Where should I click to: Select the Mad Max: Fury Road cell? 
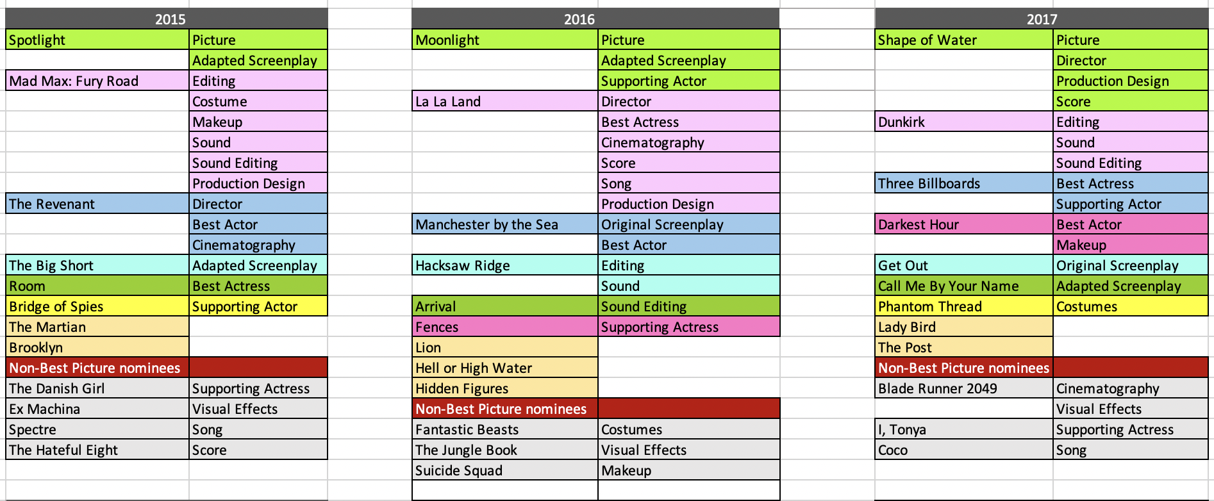(x=97, y=81)
